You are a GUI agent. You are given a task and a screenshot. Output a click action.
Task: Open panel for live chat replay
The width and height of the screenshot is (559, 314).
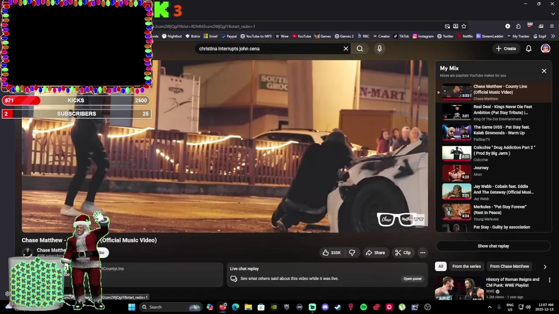click(412, 279)
